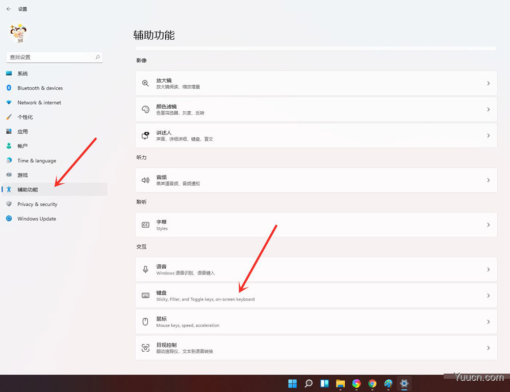
Task: Click the 查找设置 search box
Action: click(x=55, y=57)
